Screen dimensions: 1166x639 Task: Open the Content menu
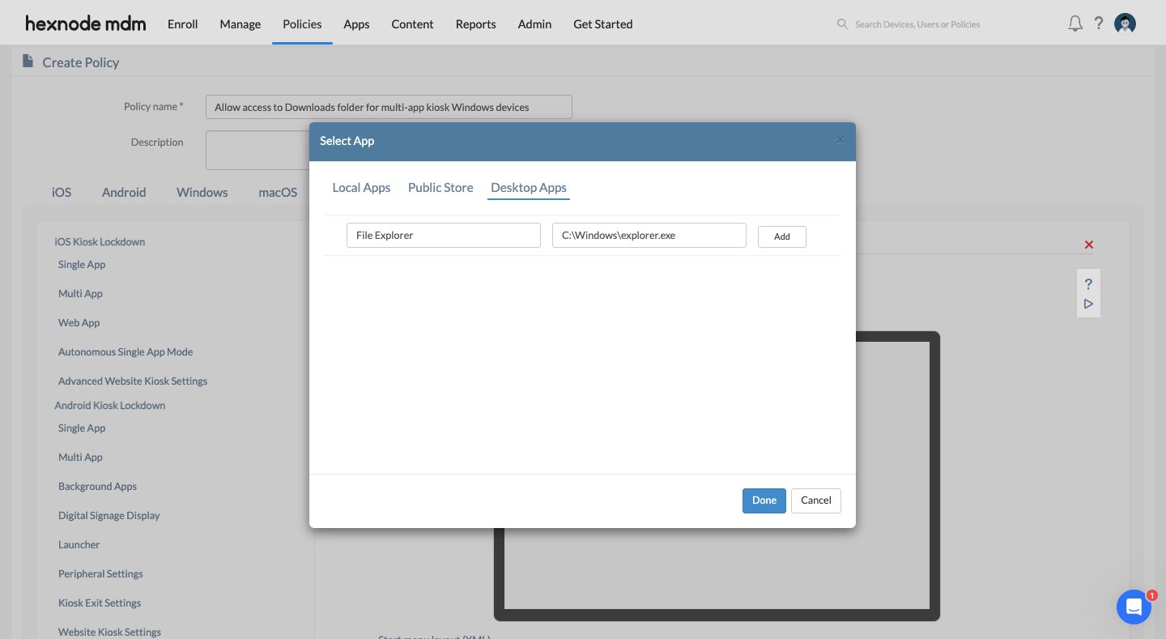click(x=412, y=24)
